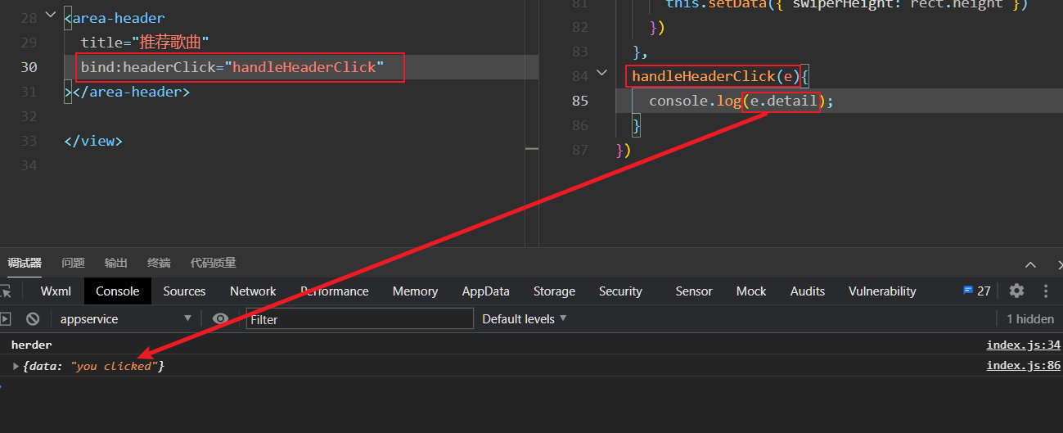This screenshot has width=1063, height=433.
Task: Collapse the debugger panel with the chevron
Action: tap(1030, 264)
